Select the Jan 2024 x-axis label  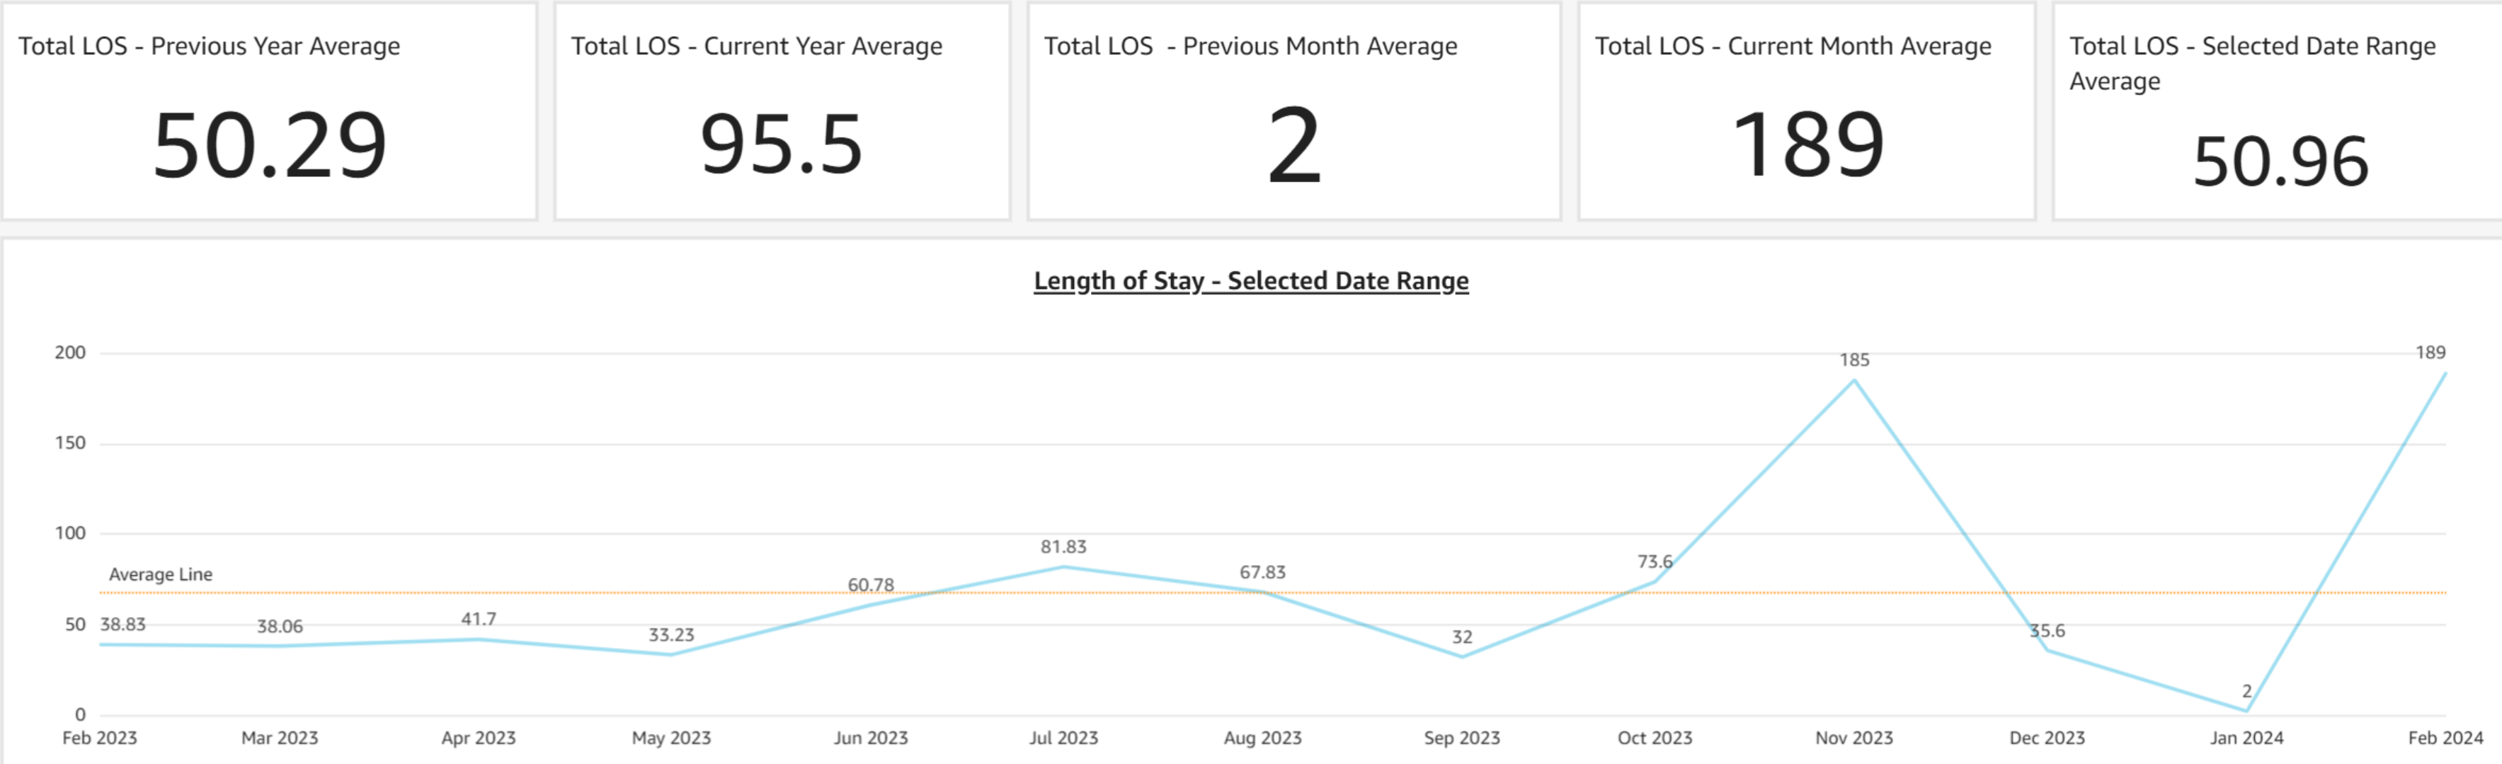2246,737
